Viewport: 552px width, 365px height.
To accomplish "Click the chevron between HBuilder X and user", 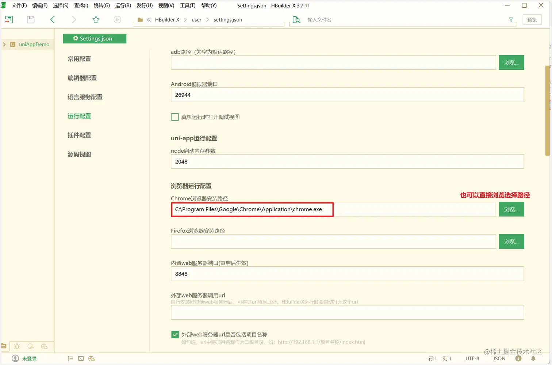I will (x=185, y=20).
